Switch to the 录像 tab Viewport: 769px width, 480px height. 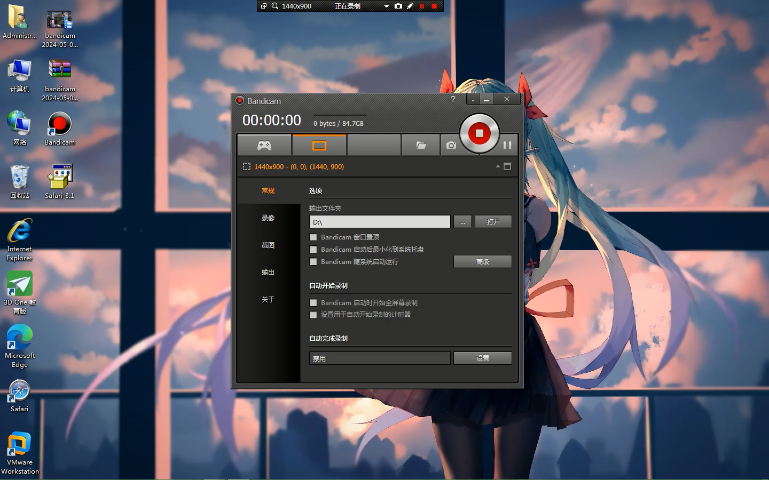[x=268, y=218]
